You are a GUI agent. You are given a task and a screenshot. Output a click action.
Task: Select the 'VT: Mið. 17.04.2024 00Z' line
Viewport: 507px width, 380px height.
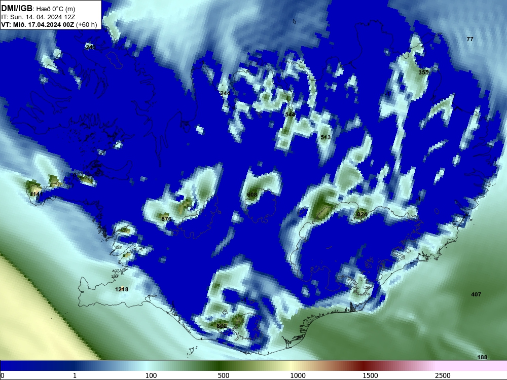[38, 24]
